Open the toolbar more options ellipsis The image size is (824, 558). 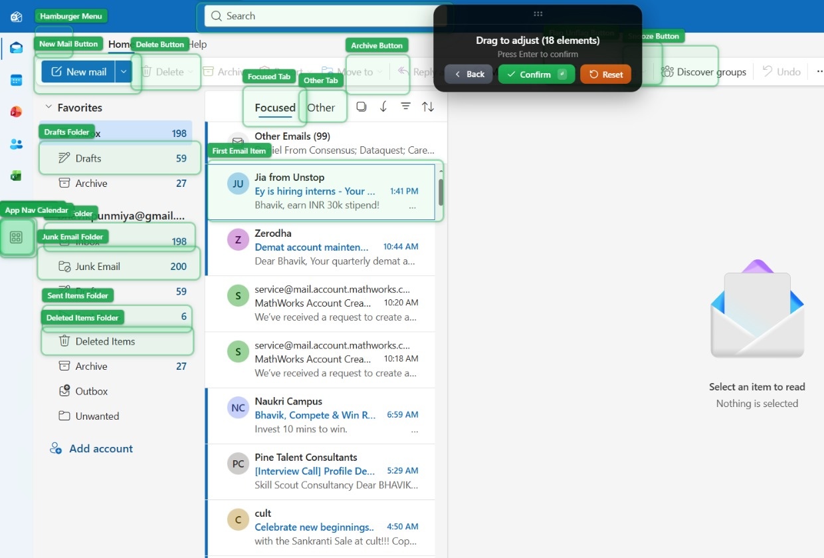point(818,72)
